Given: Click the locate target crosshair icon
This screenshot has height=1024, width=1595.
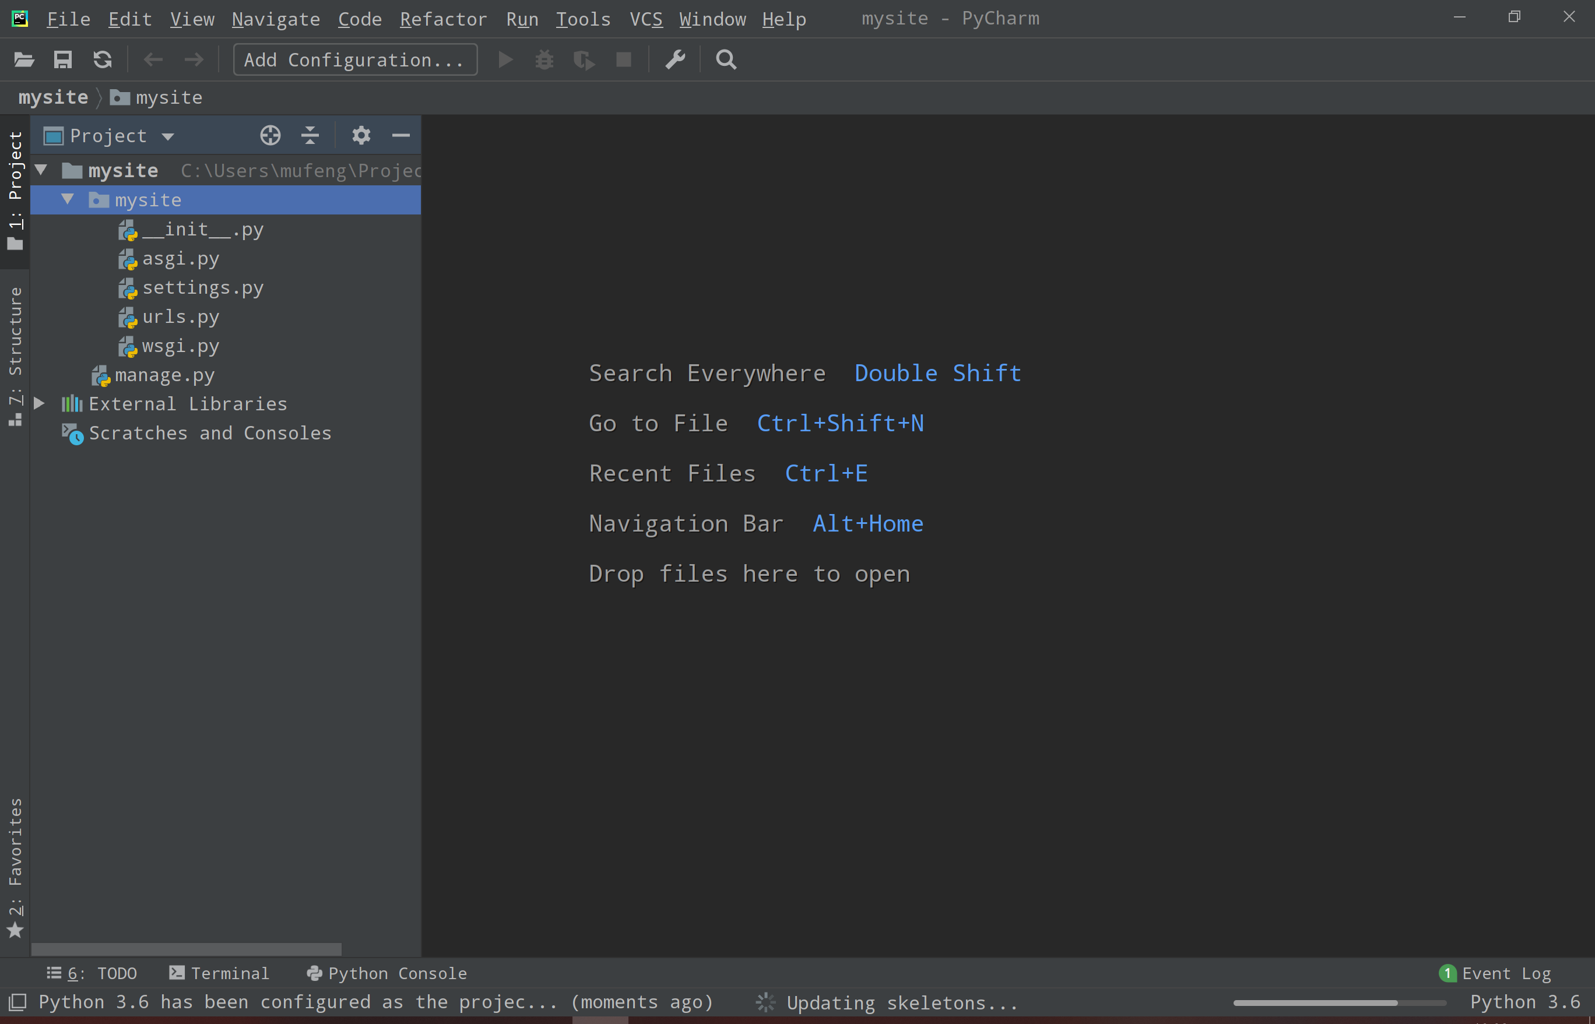Looking at the screenshot, I should point(270,136).
